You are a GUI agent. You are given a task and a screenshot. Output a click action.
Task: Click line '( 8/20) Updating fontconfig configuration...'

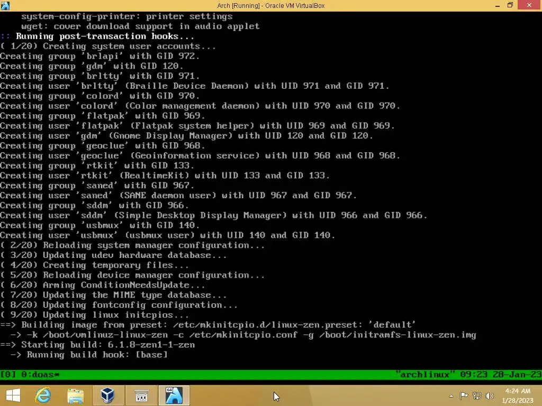pyautogui.click(x=119, y=305)
